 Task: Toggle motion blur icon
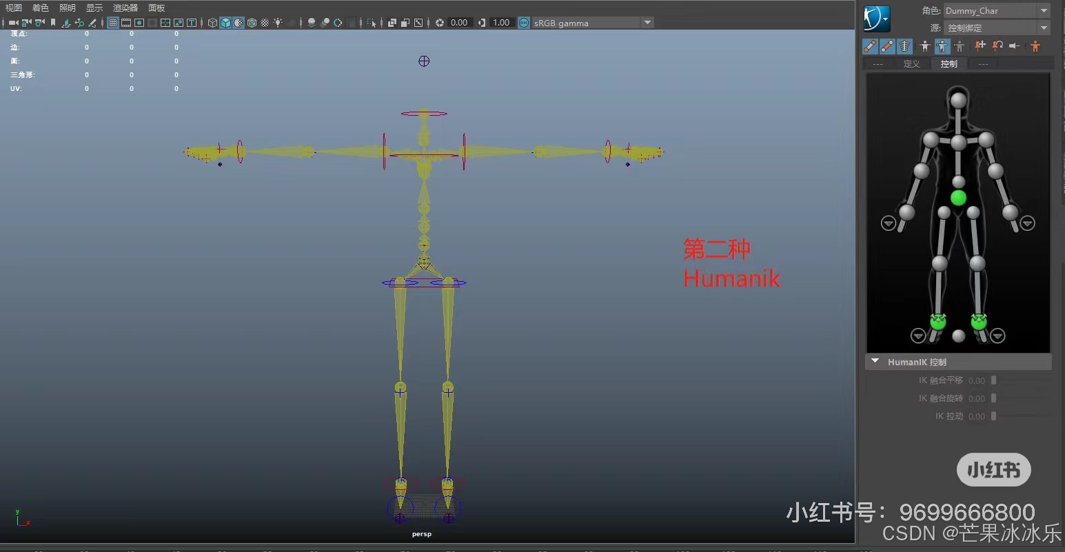click(325, 23)
